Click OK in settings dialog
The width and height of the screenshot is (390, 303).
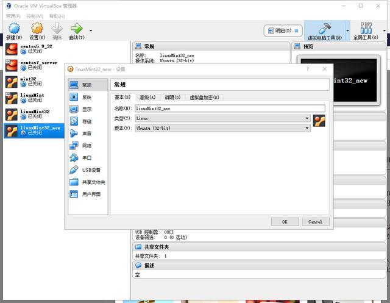click(x=285, y=222)
